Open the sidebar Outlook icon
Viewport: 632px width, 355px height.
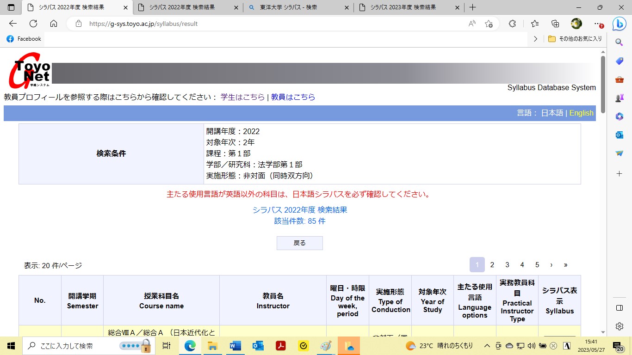pos(619,135)
